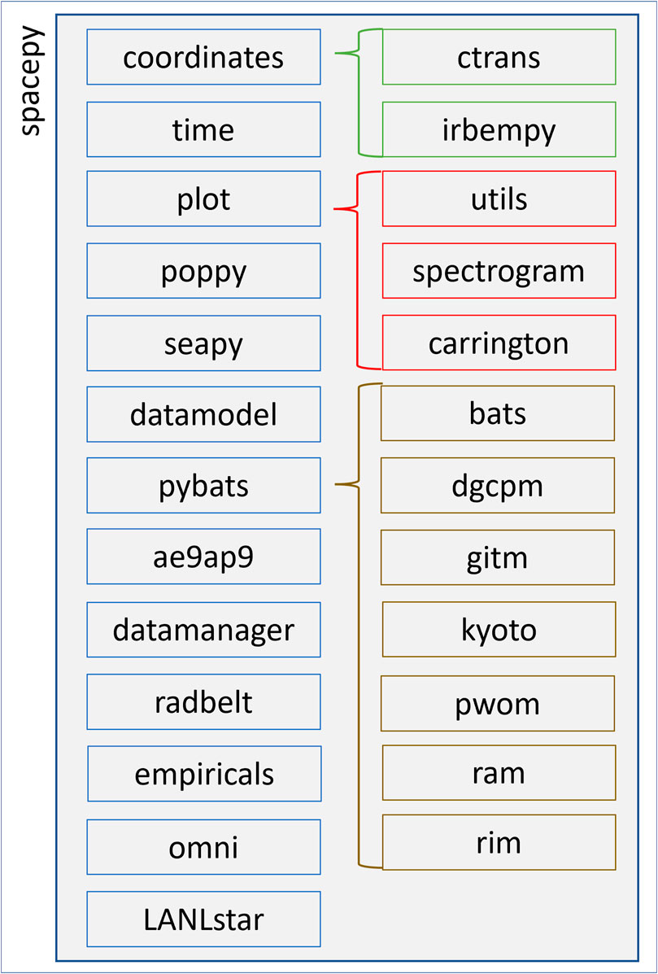Screen dimensions: 658x974
Task: Click the LANLstar module box
Action: coord(203,919)
